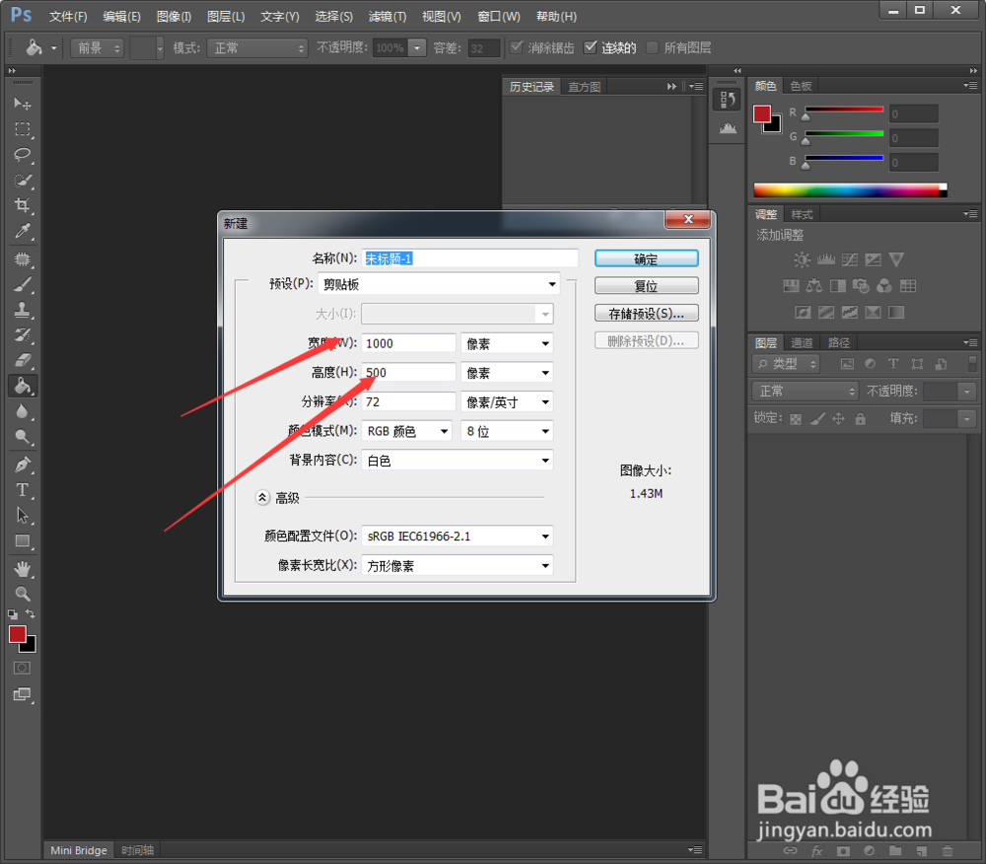The height and width of the screenshot is (864, 986).
Task: Disable the 消除锯齿 checkbox
Action: pos(517,46)
